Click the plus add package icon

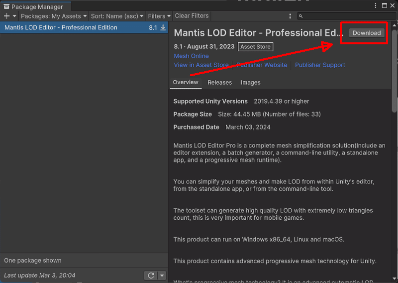click(x=6, y=16)
